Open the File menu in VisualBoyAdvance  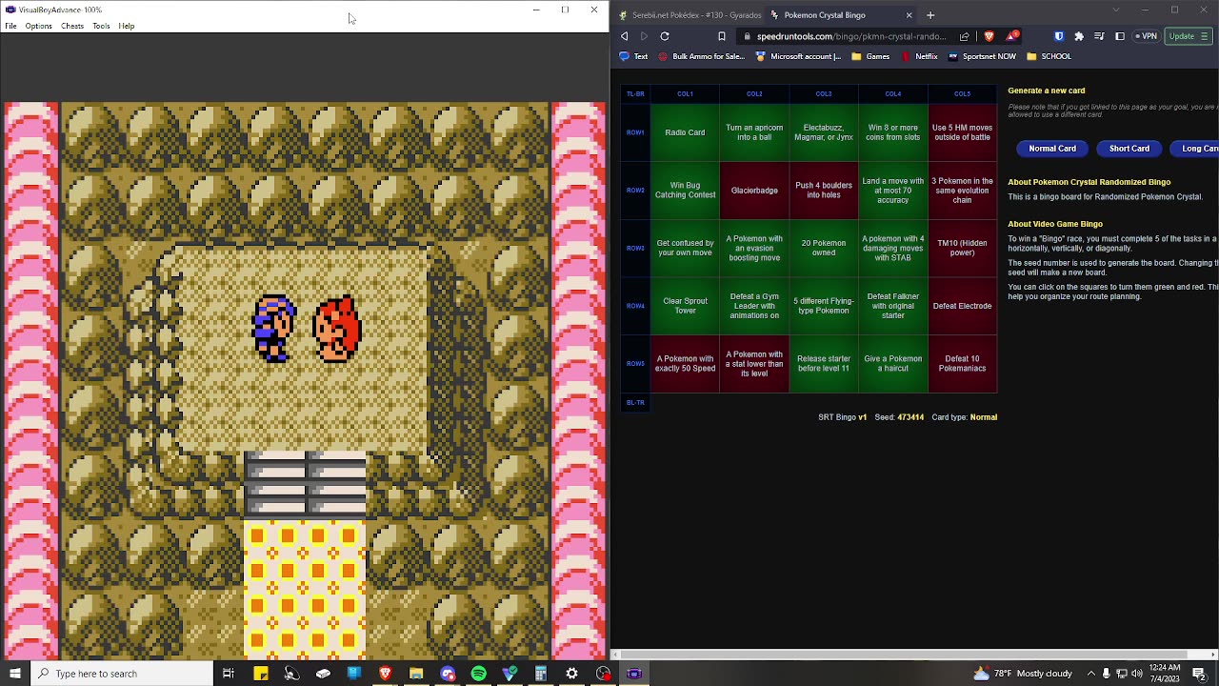coord(10,26)
